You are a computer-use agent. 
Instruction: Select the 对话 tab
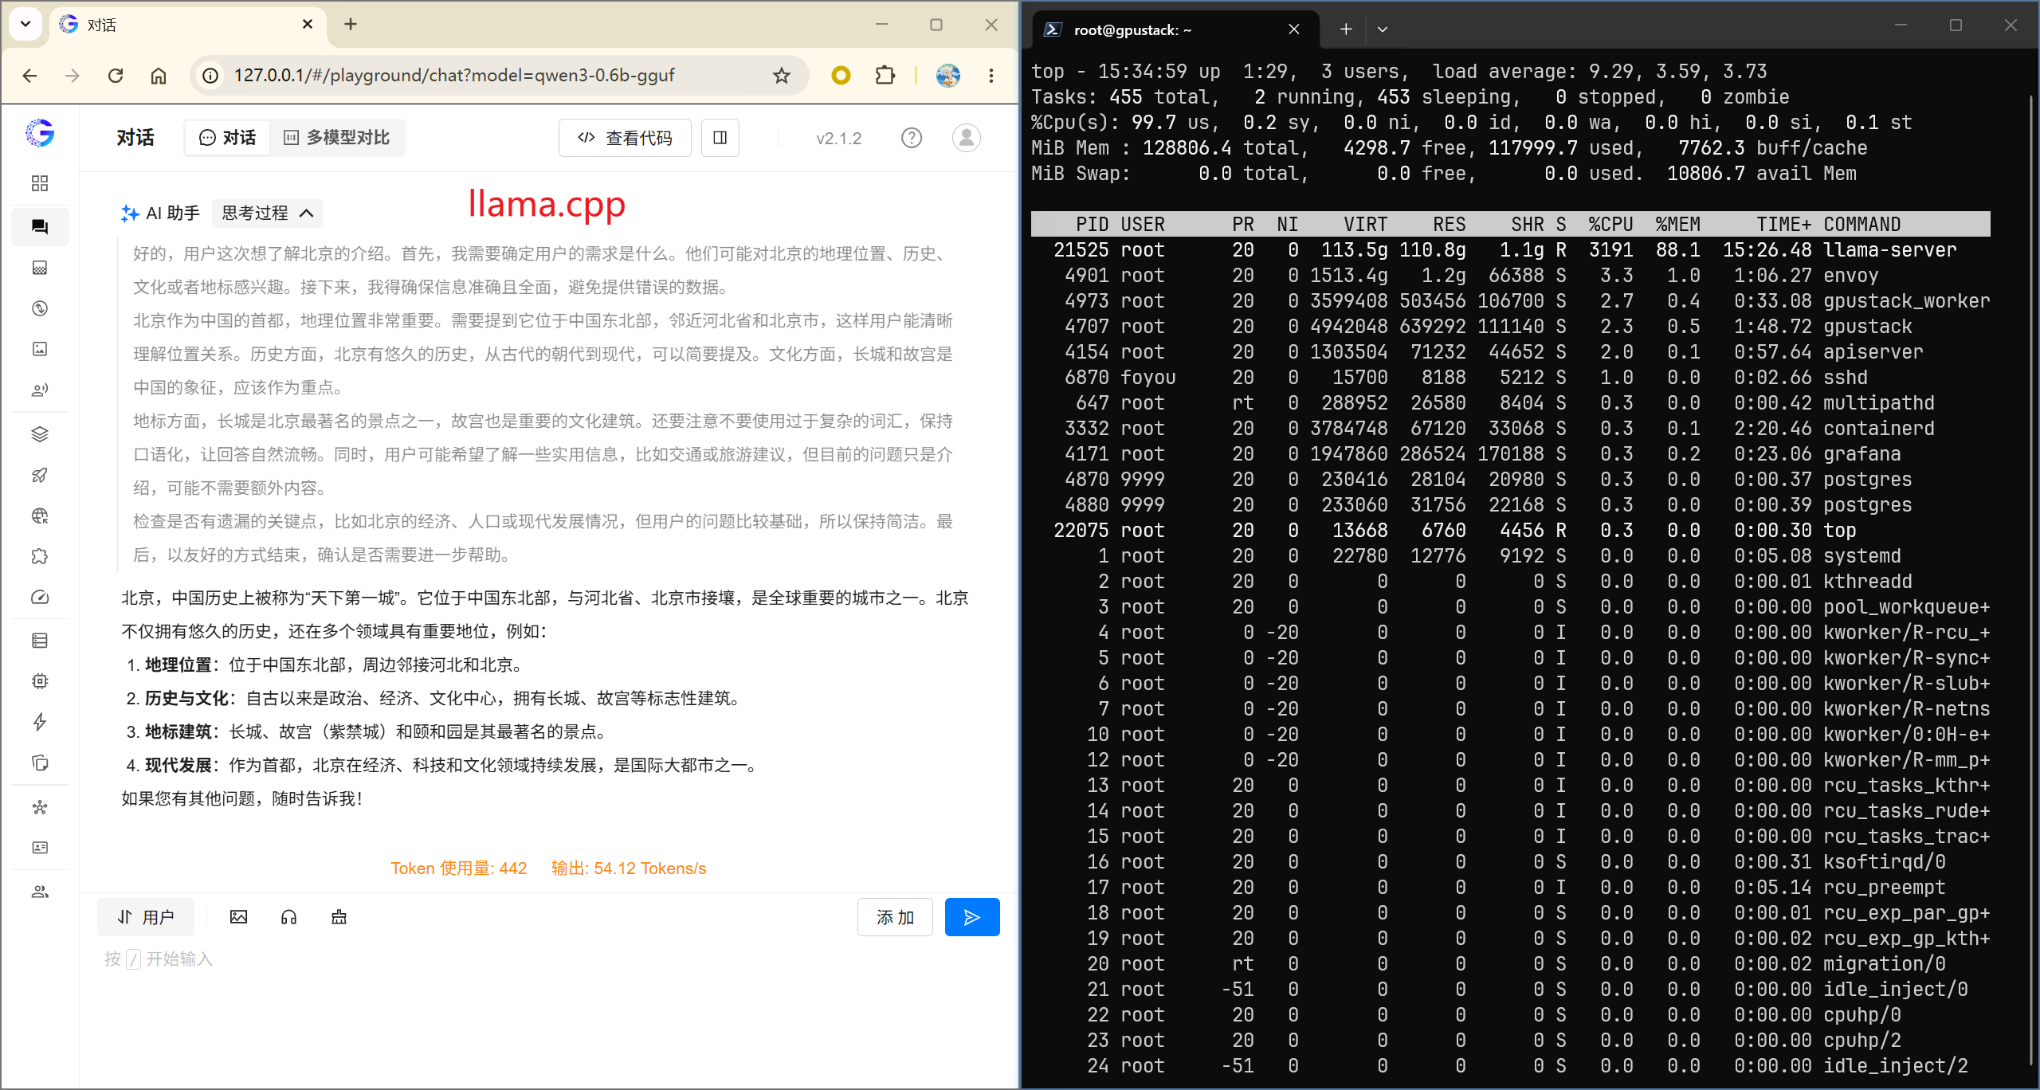(227, 138)
